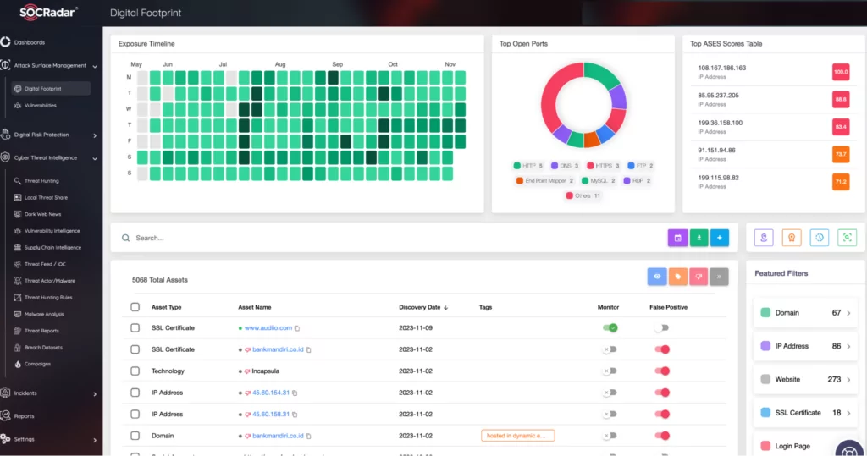The width and height of the screenshot is (867, 456).
Task: Click the Others legend swatch in ports chart
Action: coord(570,195)
